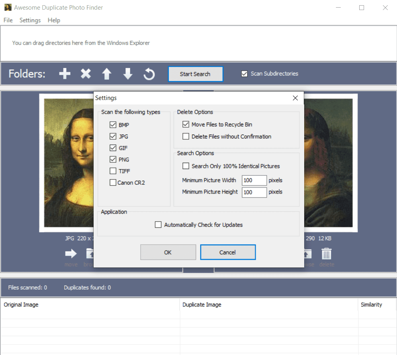
Task: Click OK in the Settings dialog
Action: pyautogui.click(x=168, y=252)
